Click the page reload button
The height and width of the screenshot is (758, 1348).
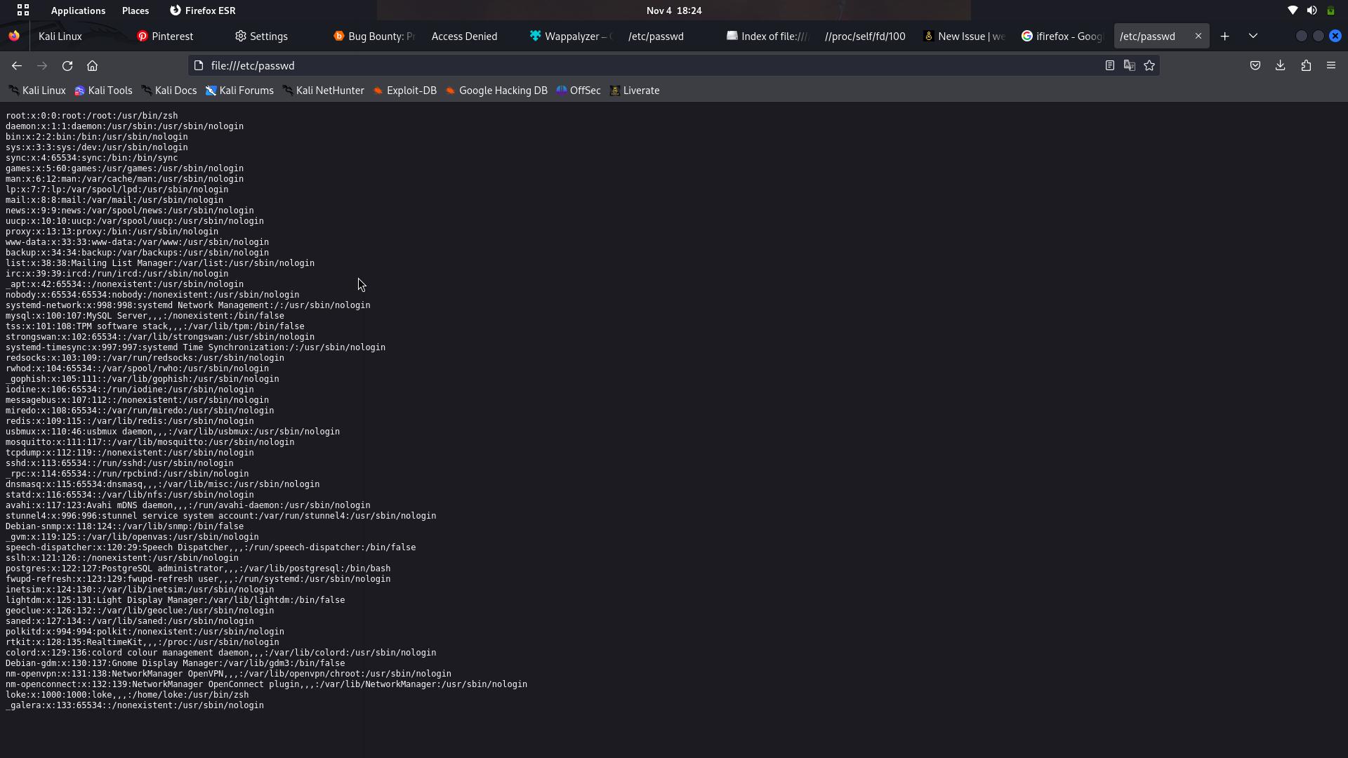(67, 65)
